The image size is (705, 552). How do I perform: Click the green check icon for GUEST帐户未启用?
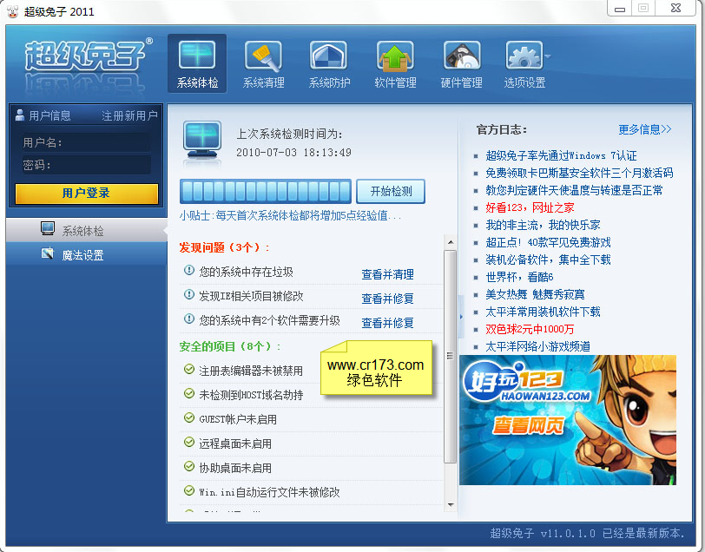(x=189, y=417)
